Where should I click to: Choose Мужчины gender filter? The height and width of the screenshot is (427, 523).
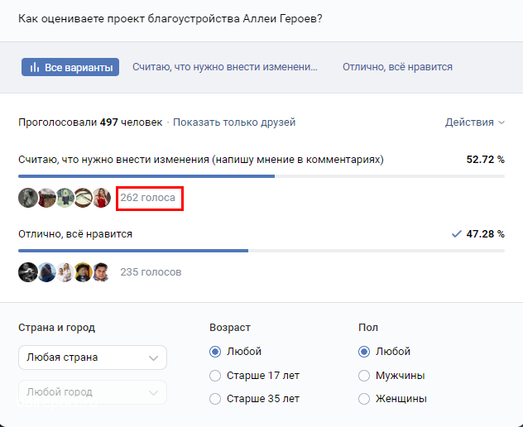[364, 376]
